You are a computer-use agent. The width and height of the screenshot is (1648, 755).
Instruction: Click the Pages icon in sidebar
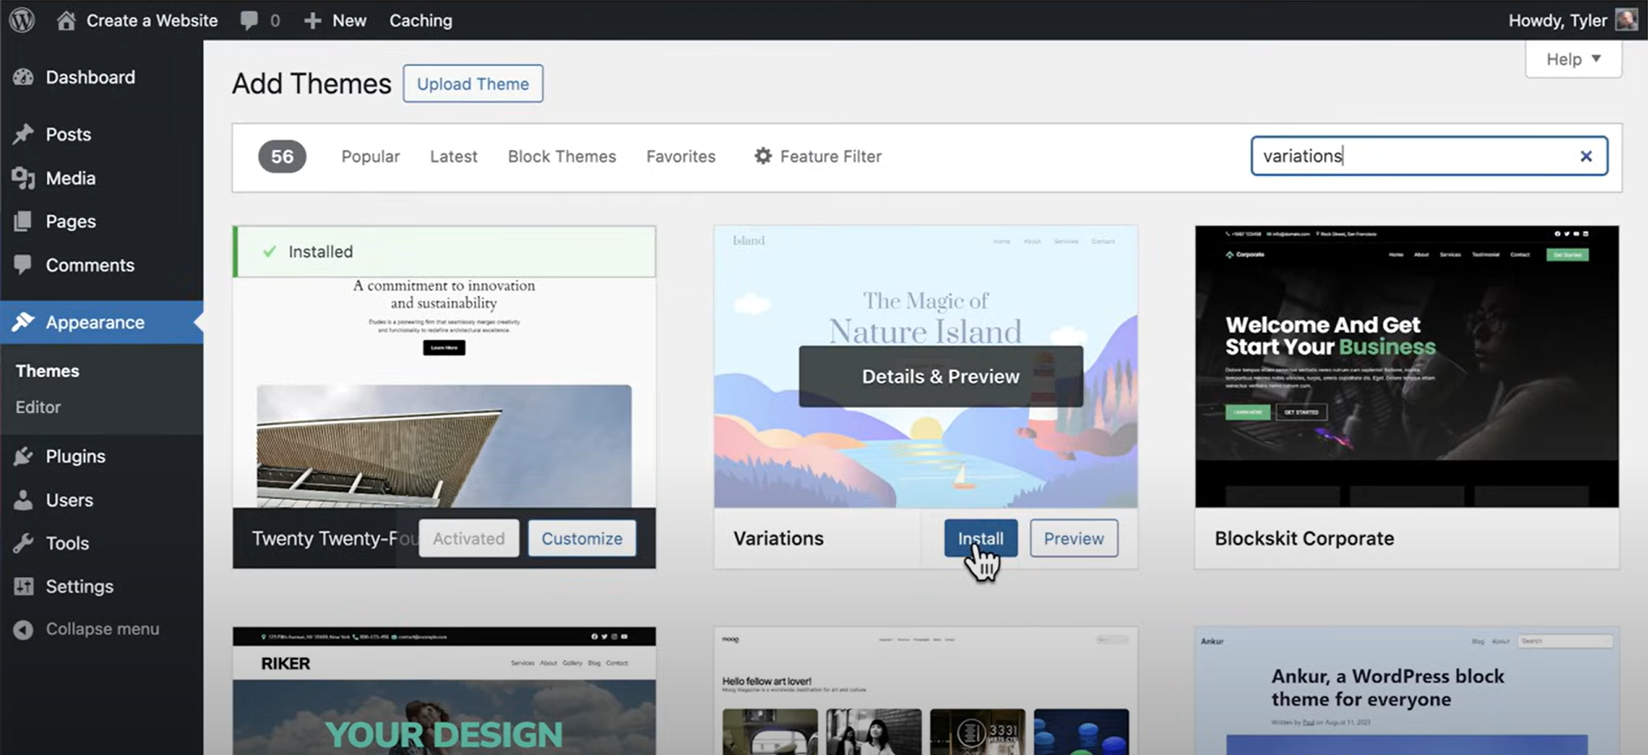tap(23, 221)
